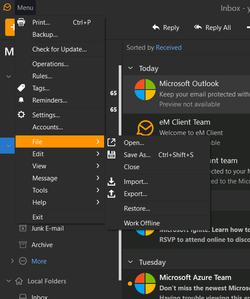Open Settings... from menu
250x299 pixels.
pos(60,115)
